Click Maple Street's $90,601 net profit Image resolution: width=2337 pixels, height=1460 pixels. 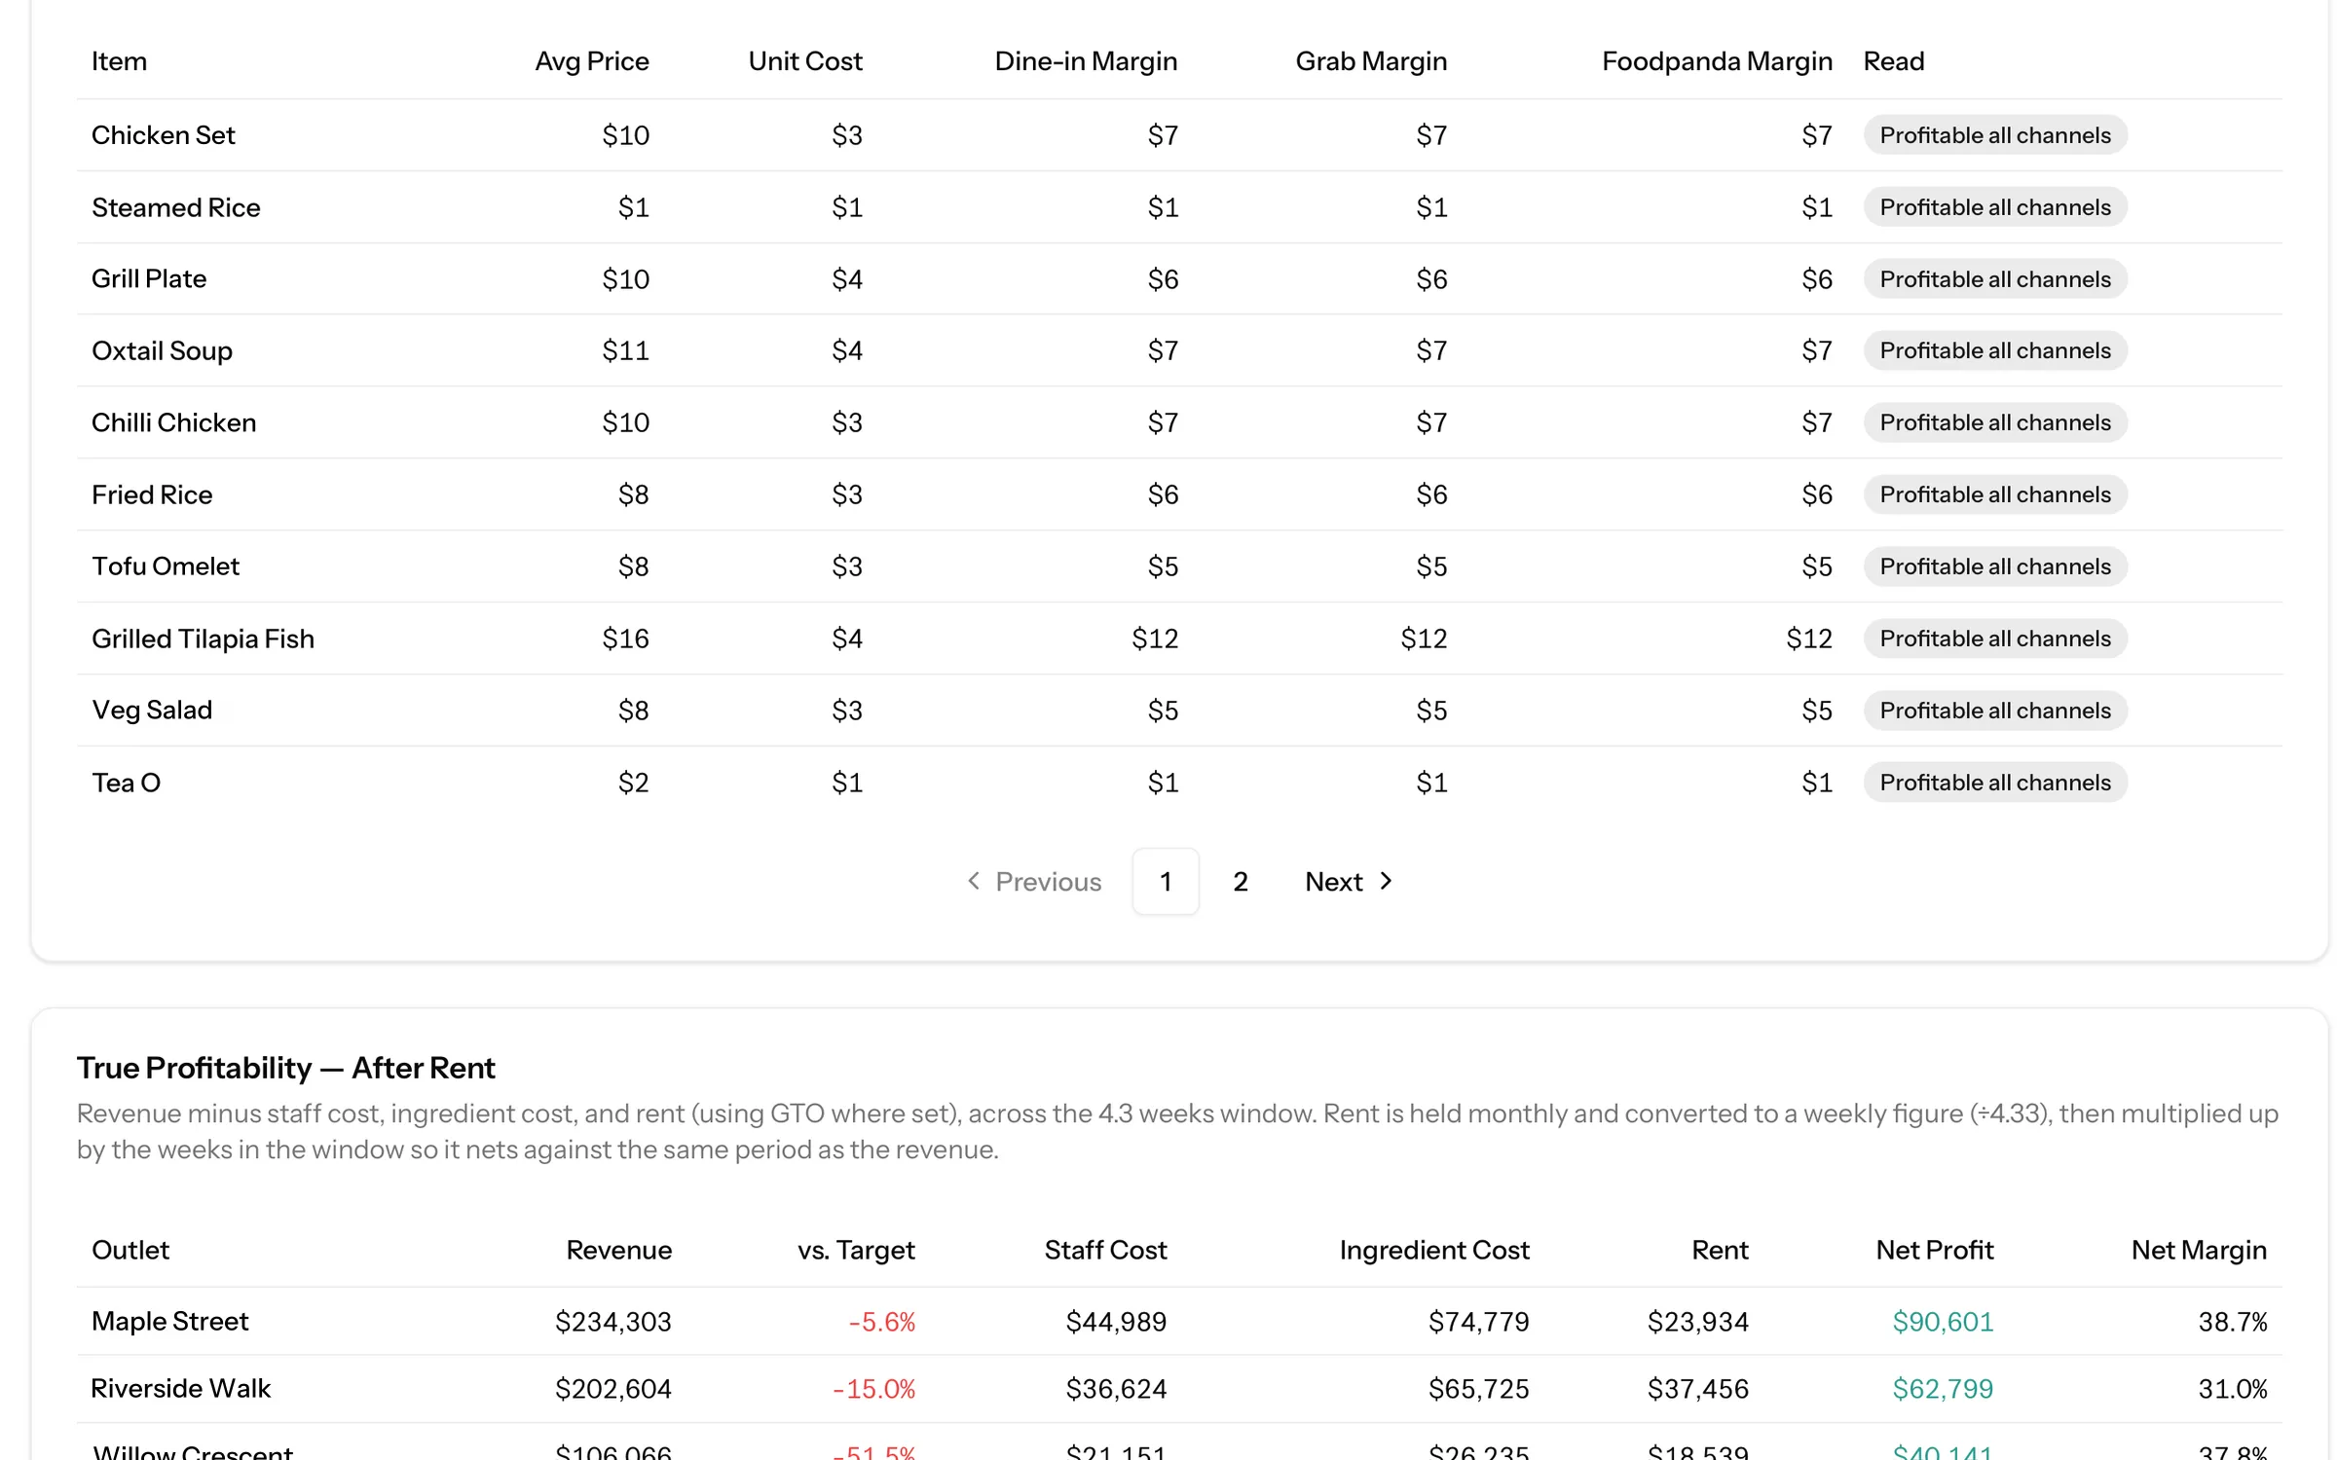pyautogui.click(x=1943, y=1322)
